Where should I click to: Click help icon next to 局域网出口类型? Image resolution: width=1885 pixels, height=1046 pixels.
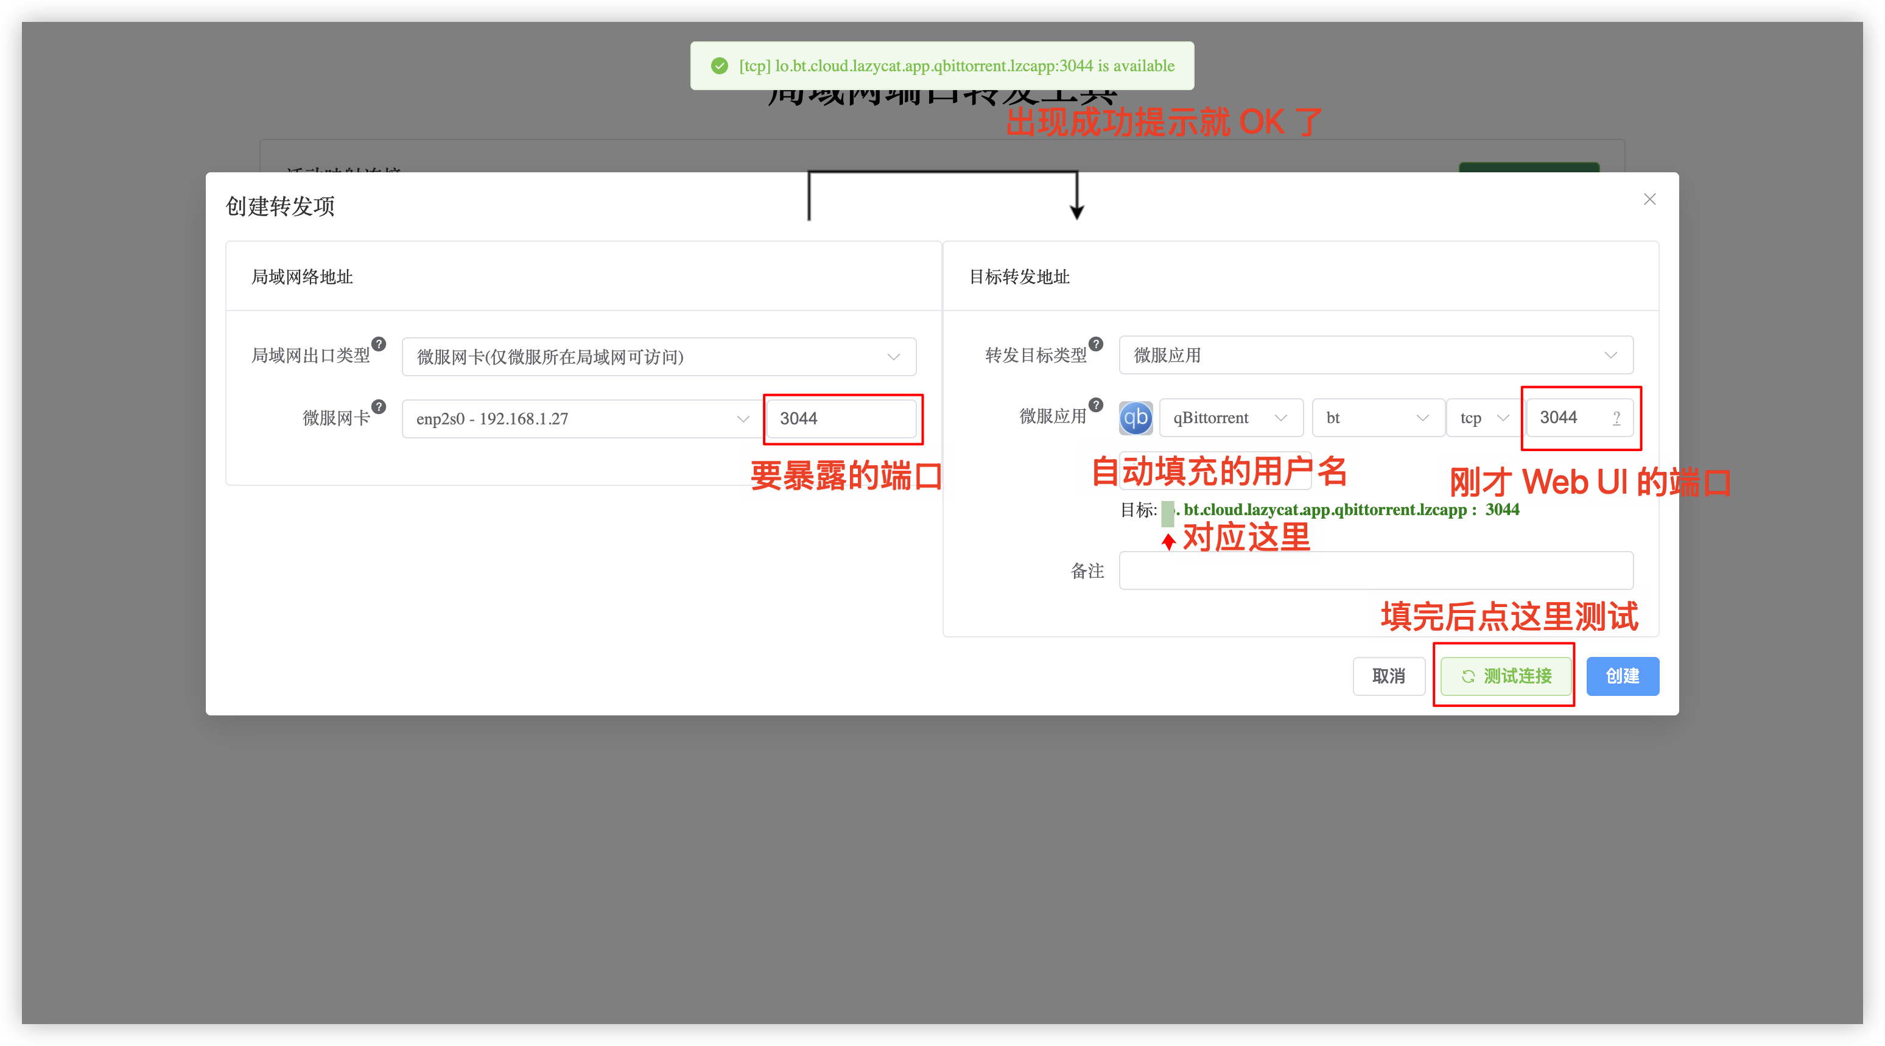(x=378, y=344)
